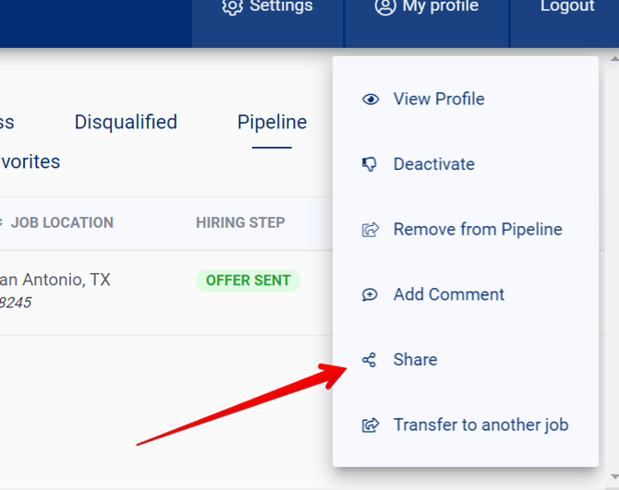Click the San Antonio, TX location cell
The height and width of the screenshot is (490, 619).
[x=55, y=280]
